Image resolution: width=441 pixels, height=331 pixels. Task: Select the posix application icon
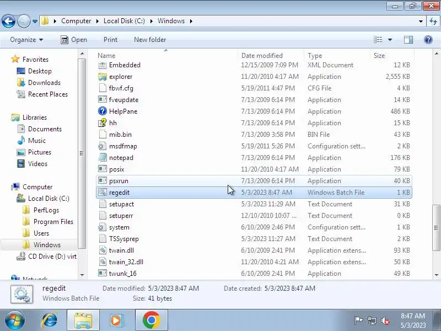point(103,169)
